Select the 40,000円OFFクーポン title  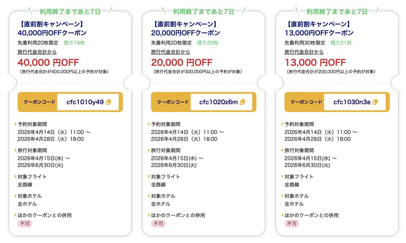click(51, 32)
